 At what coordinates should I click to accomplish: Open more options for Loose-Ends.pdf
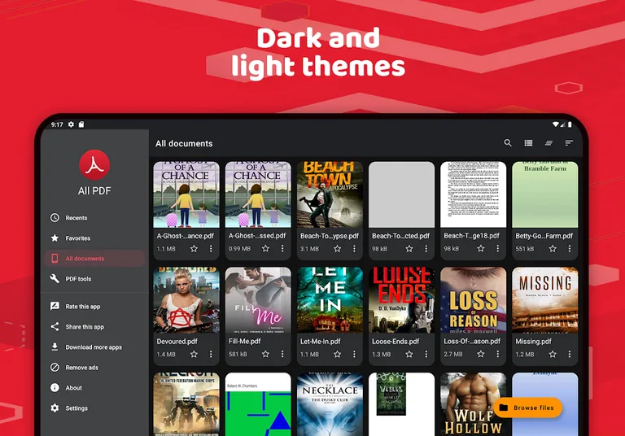(x=426, y=354)
